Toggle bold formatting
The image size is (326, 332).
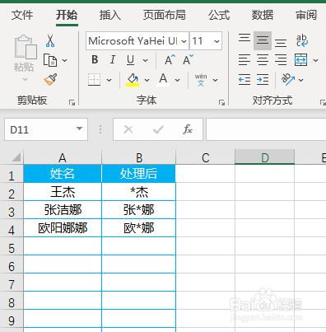95,59
